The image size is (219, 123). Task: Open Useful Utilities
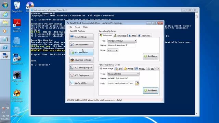tap(81, 83)
